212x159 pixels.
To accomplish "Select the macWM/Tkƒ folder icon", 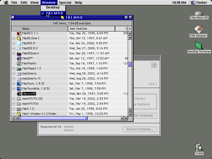I will [19, 104].
